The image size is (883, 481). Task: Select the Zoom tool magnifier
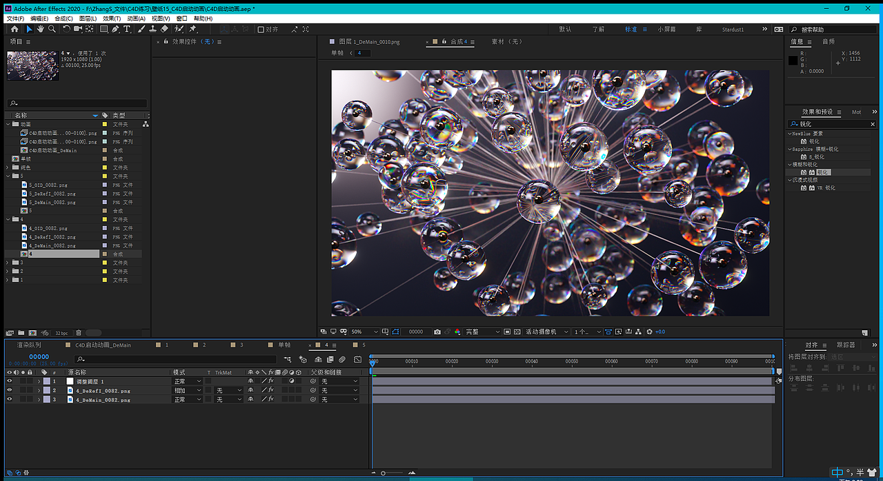[52, 30]
